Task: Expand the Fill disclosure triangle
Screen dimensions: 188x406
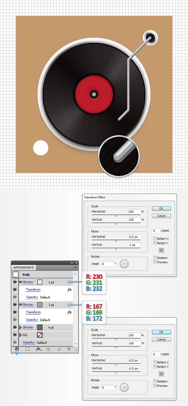Action: click(x=21, y=335)
